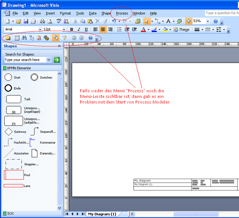Click the drawing shapes pencil icon
The image size is (239, 218).
tap(179, 21)
